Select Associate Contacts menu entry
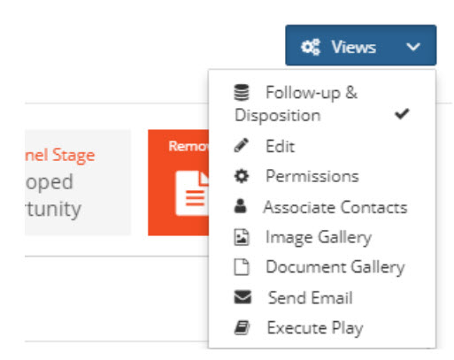 (322, 207)
